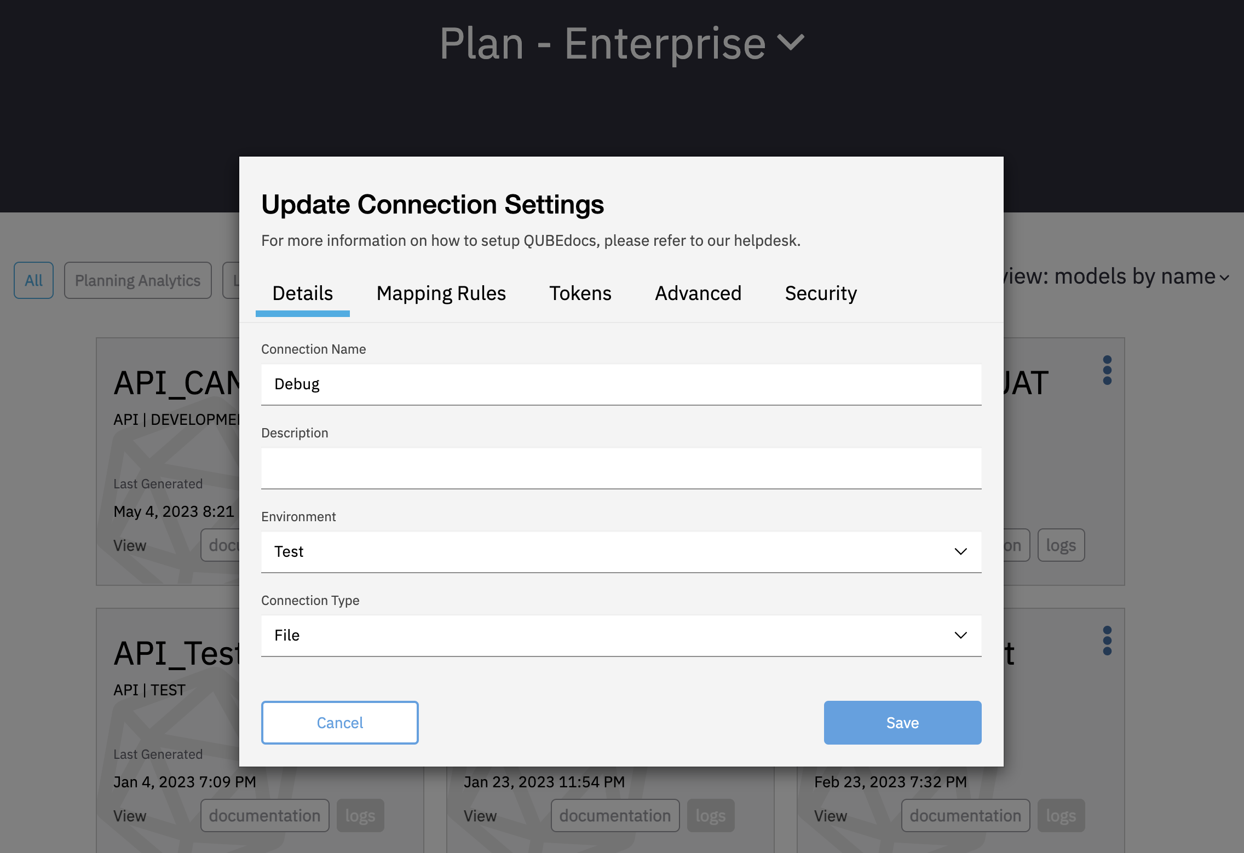Click the Connection Name field containing Debug
This screenshot has height=853, width=1244.
click(x=621, y=384)
